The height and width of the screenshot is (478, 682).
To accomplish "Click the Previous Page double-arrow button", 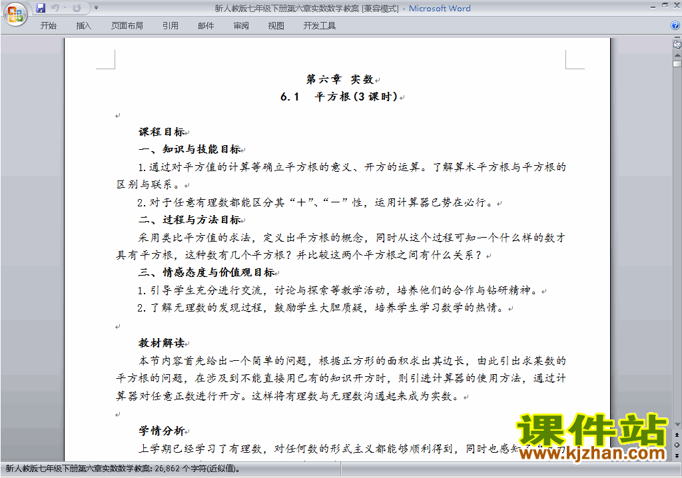I will (x=677, y=435).
